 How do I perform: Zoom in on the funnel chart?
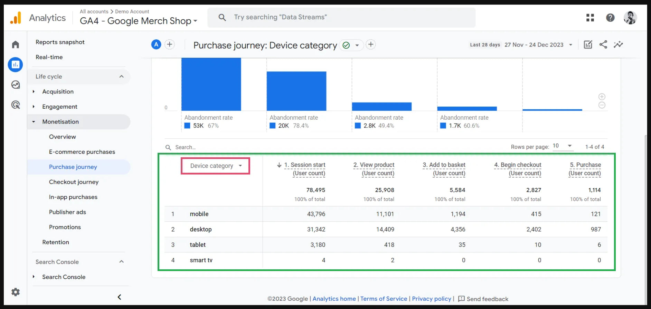pos(602,97)
